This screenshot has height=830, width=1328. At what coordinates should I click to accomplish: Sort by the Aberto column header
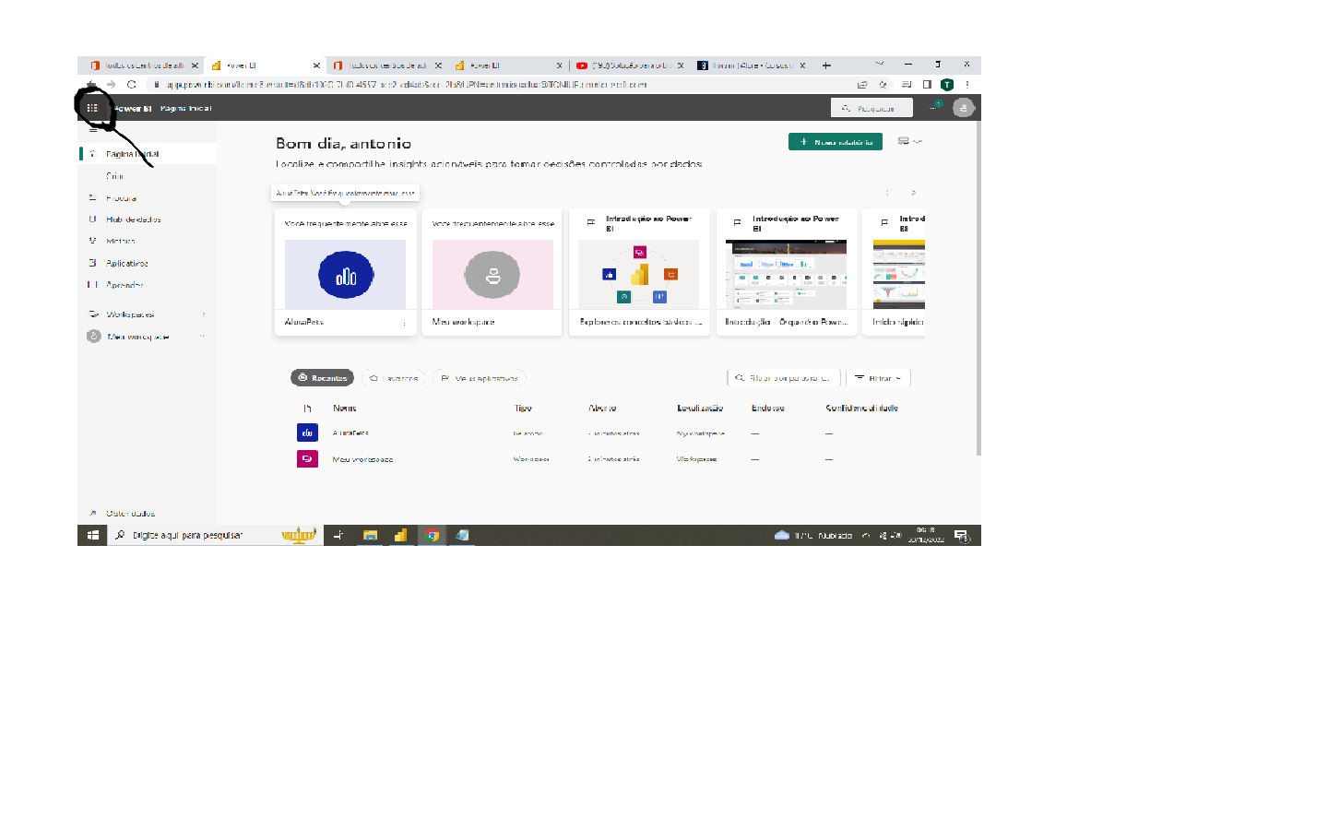[602, 408]
